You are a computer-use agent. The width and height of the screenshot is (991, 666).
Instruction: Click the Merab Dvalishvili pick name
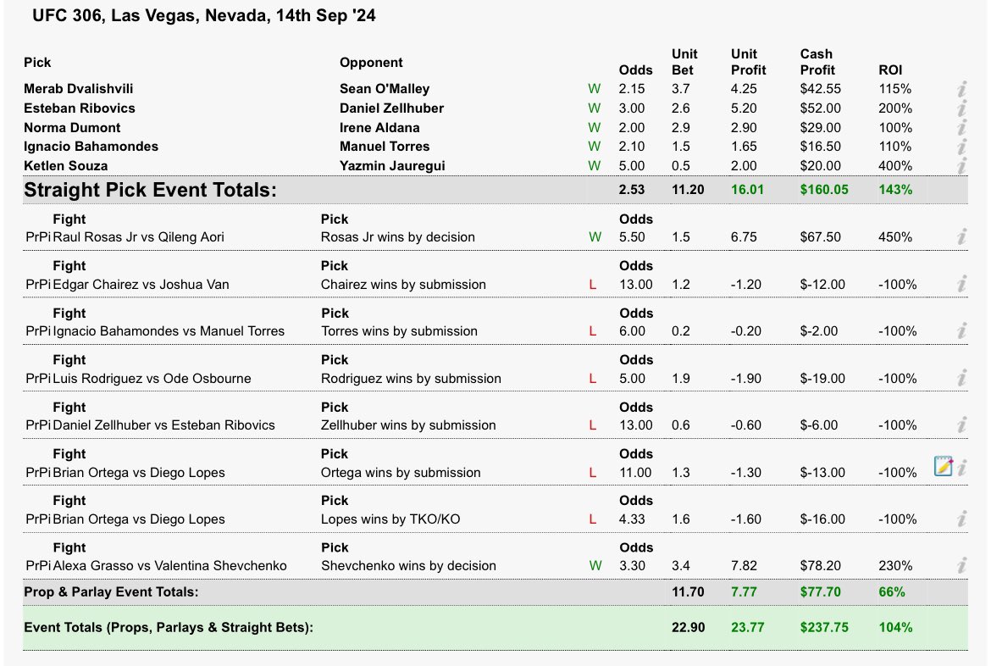pos(79,89)
